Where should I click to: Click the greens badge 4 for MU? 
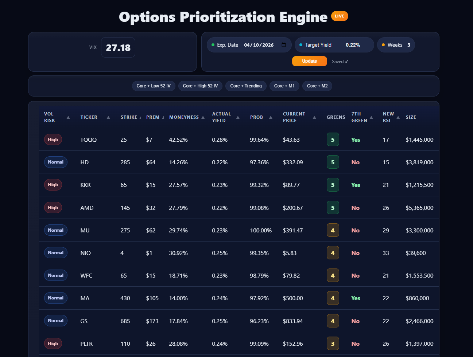coord(333,230)
